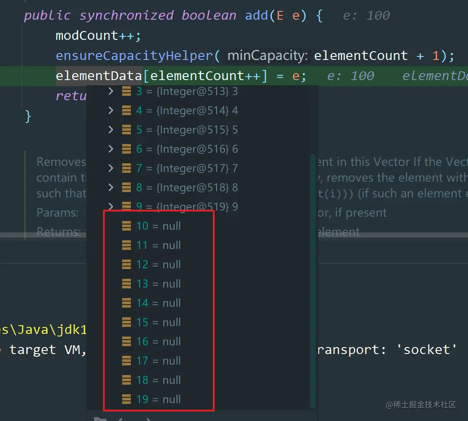Click the field icon beside index 18
Image resolution: width=468 pixels, height=421 pixels.
[127, 380]
